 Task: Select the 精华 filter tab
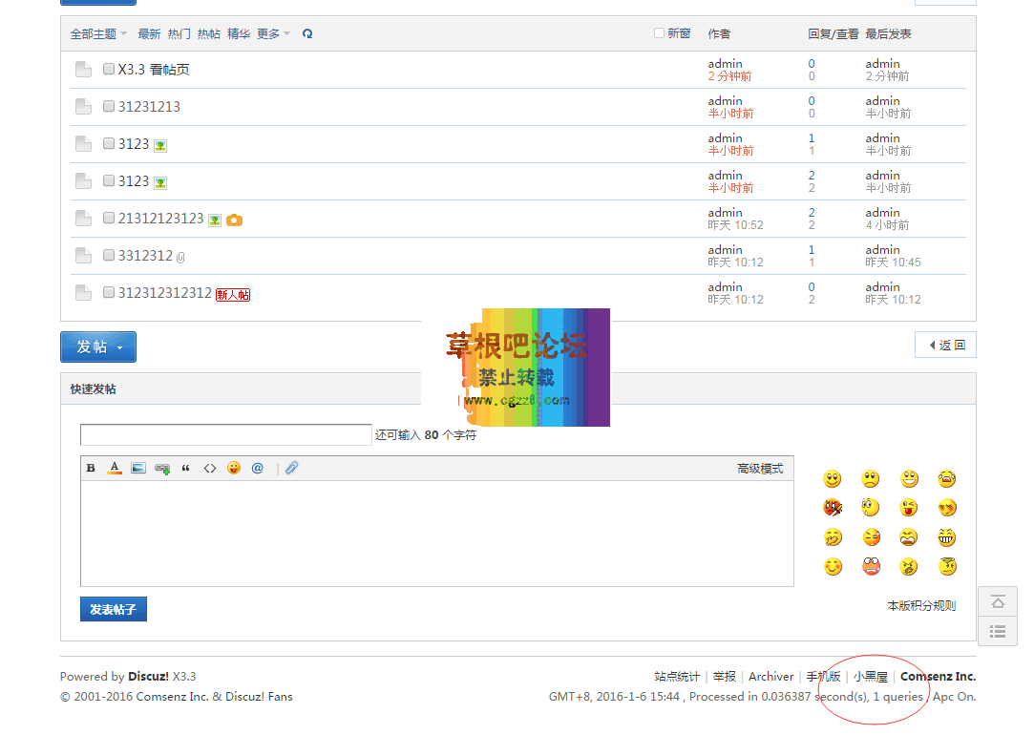[238, 33]
